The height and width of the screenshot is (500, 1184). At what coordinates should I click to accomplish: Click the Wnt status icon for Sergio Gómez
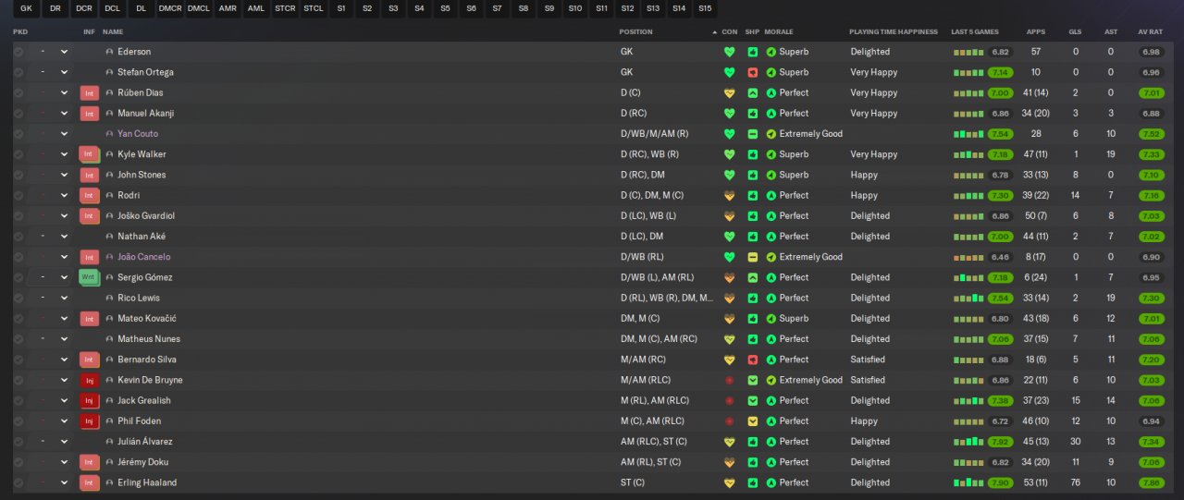[x=89, y=277]
